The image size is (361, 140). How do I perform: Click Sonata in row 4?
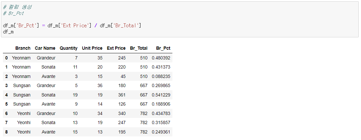pyautogui.click(x=48, y=95)
